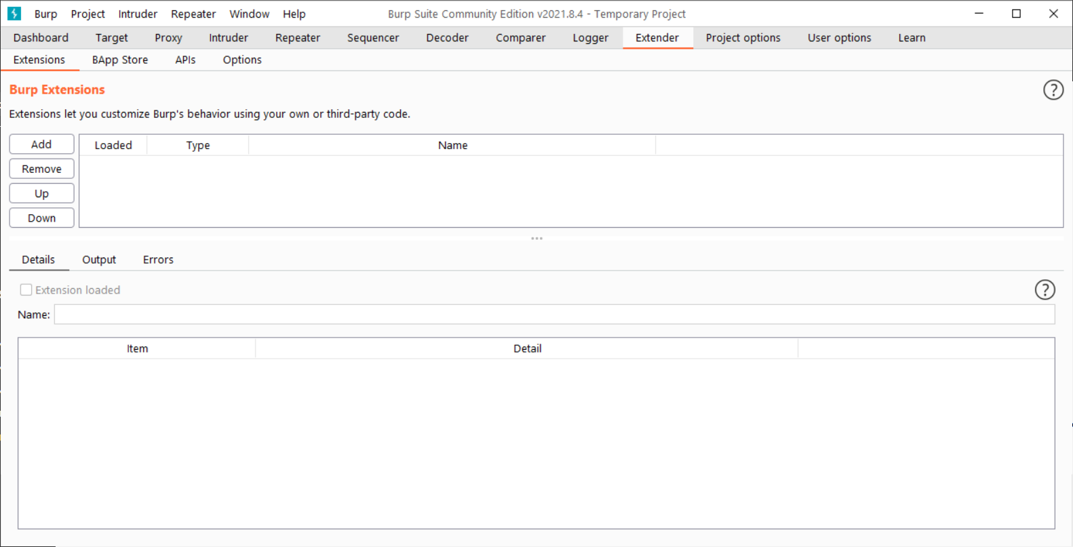This screenshot has width=1073, height=547.
Task: View the Errors tab
Action: click(x=158, y=260)
